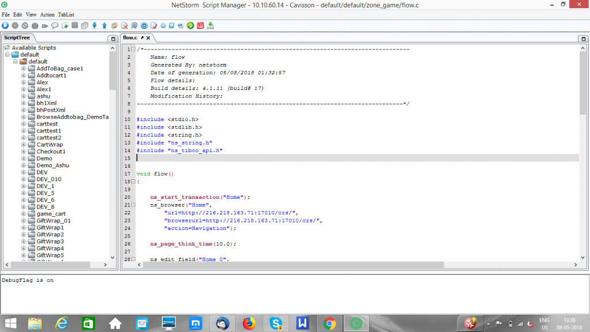Collapse the top-level default project node
This screenshot has width=590, height=332.
(x=7, y=55)
